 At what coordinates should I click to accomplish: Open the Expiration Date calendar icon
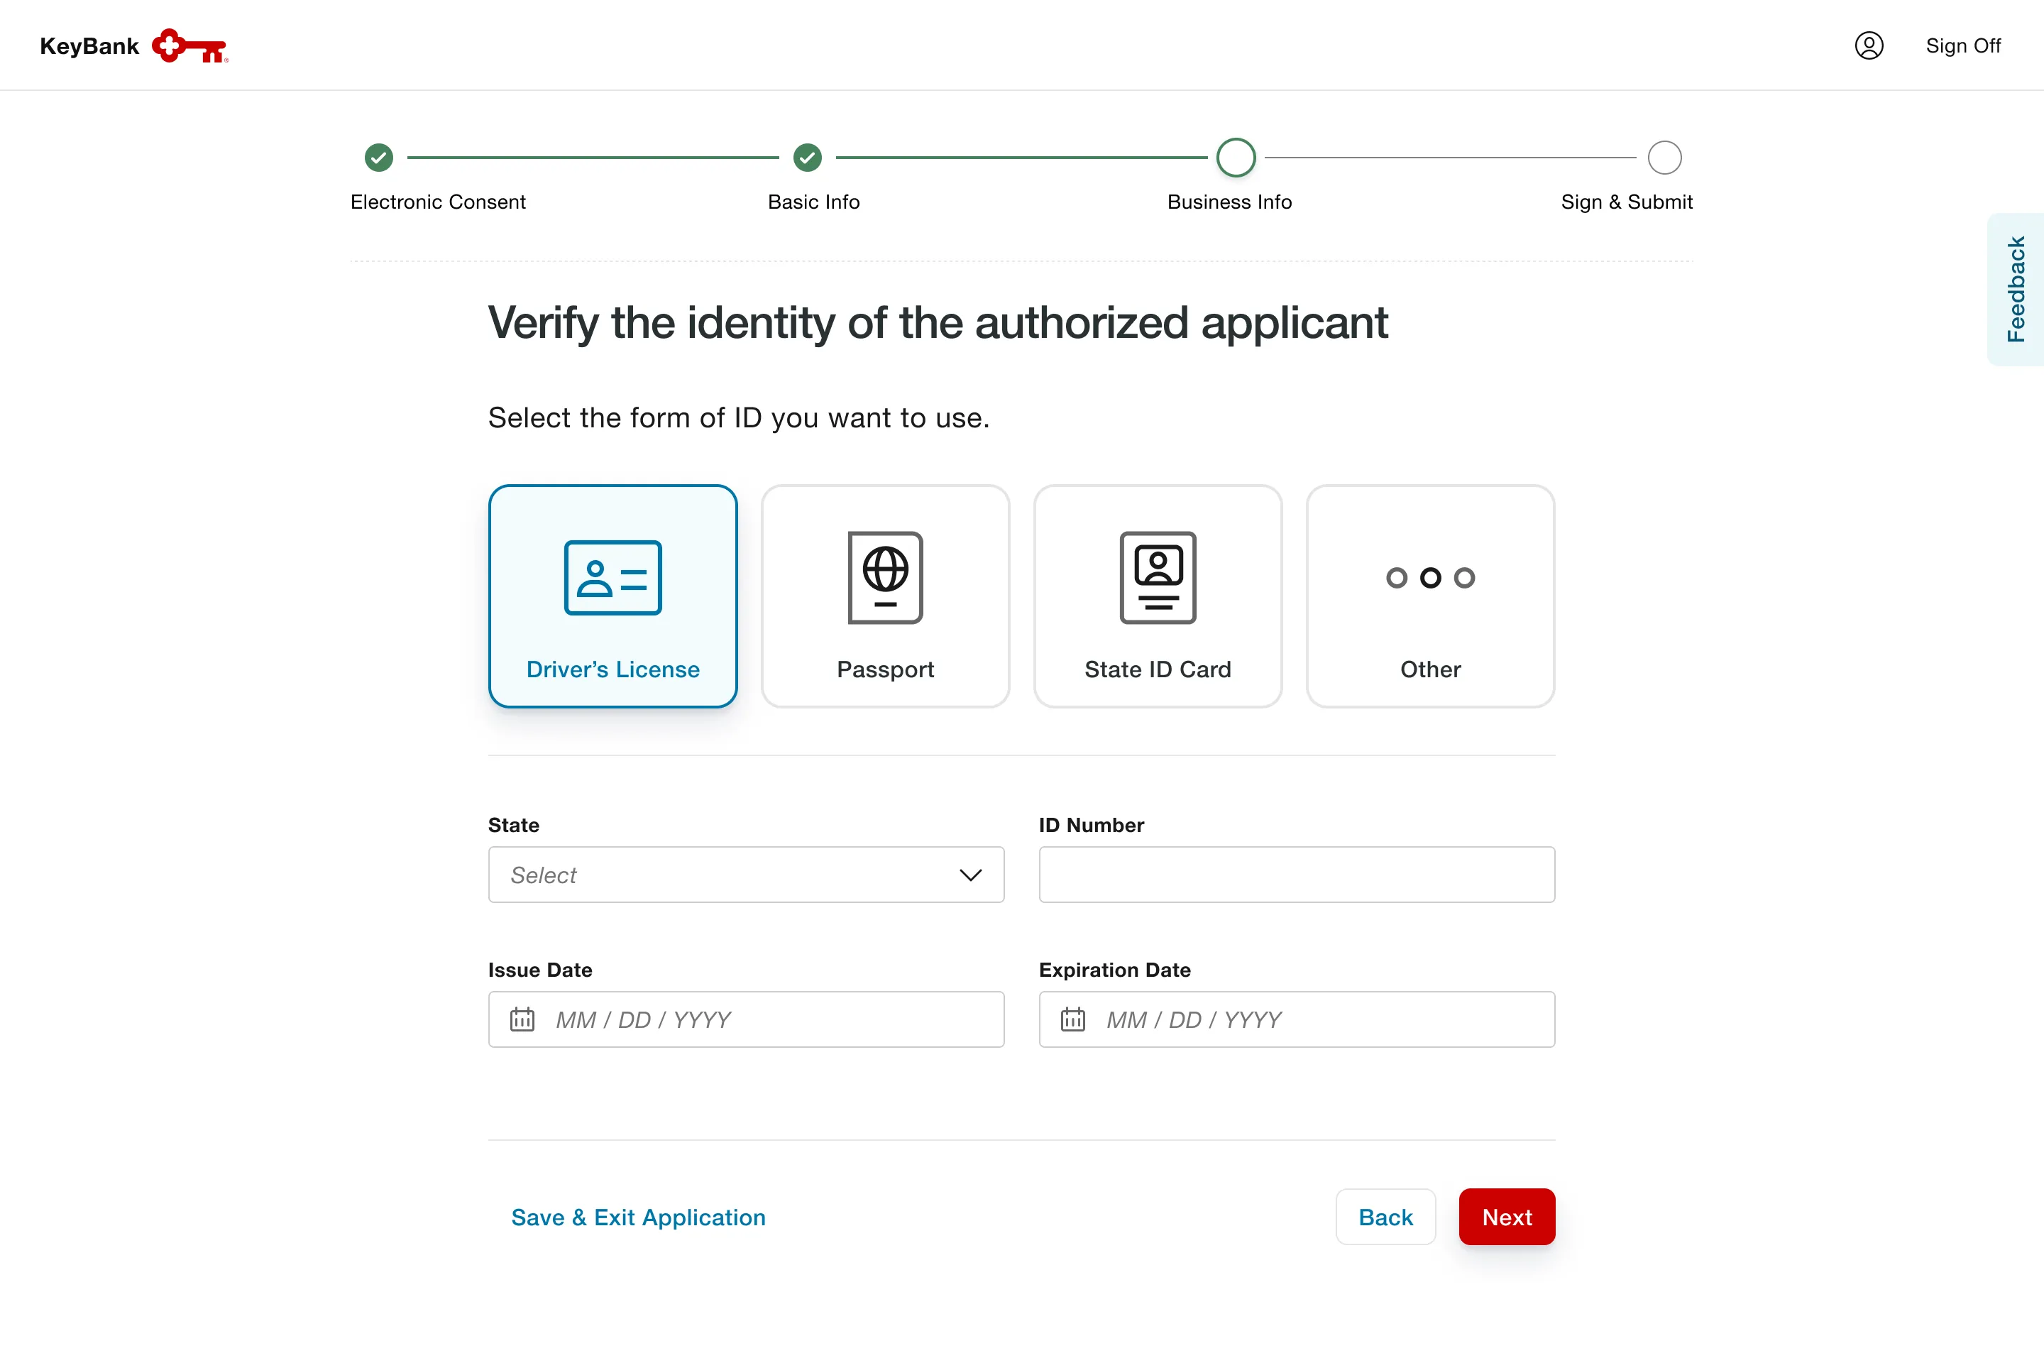tap(1073, 1019)
